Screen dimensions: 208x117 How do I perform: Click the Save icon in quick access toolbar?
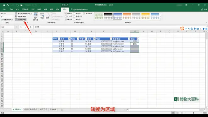tap(4, 5)
